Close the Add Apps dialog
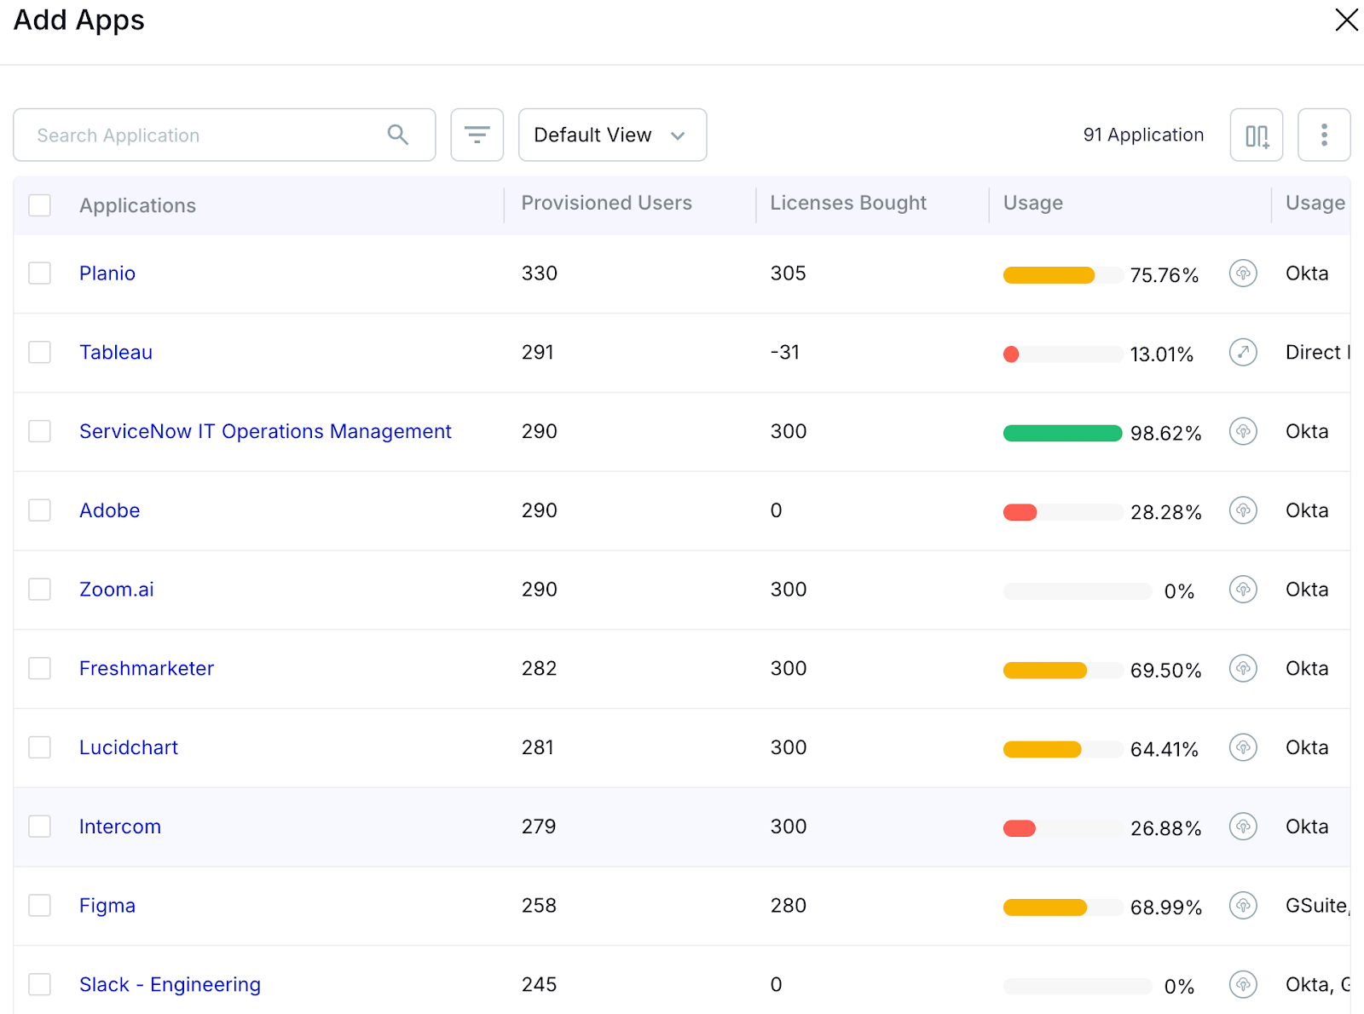 (x=1346, y=20)
